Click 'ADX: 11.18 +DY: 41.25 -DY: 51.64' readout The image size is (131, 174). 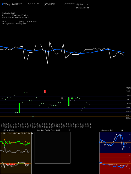(17, 133)
